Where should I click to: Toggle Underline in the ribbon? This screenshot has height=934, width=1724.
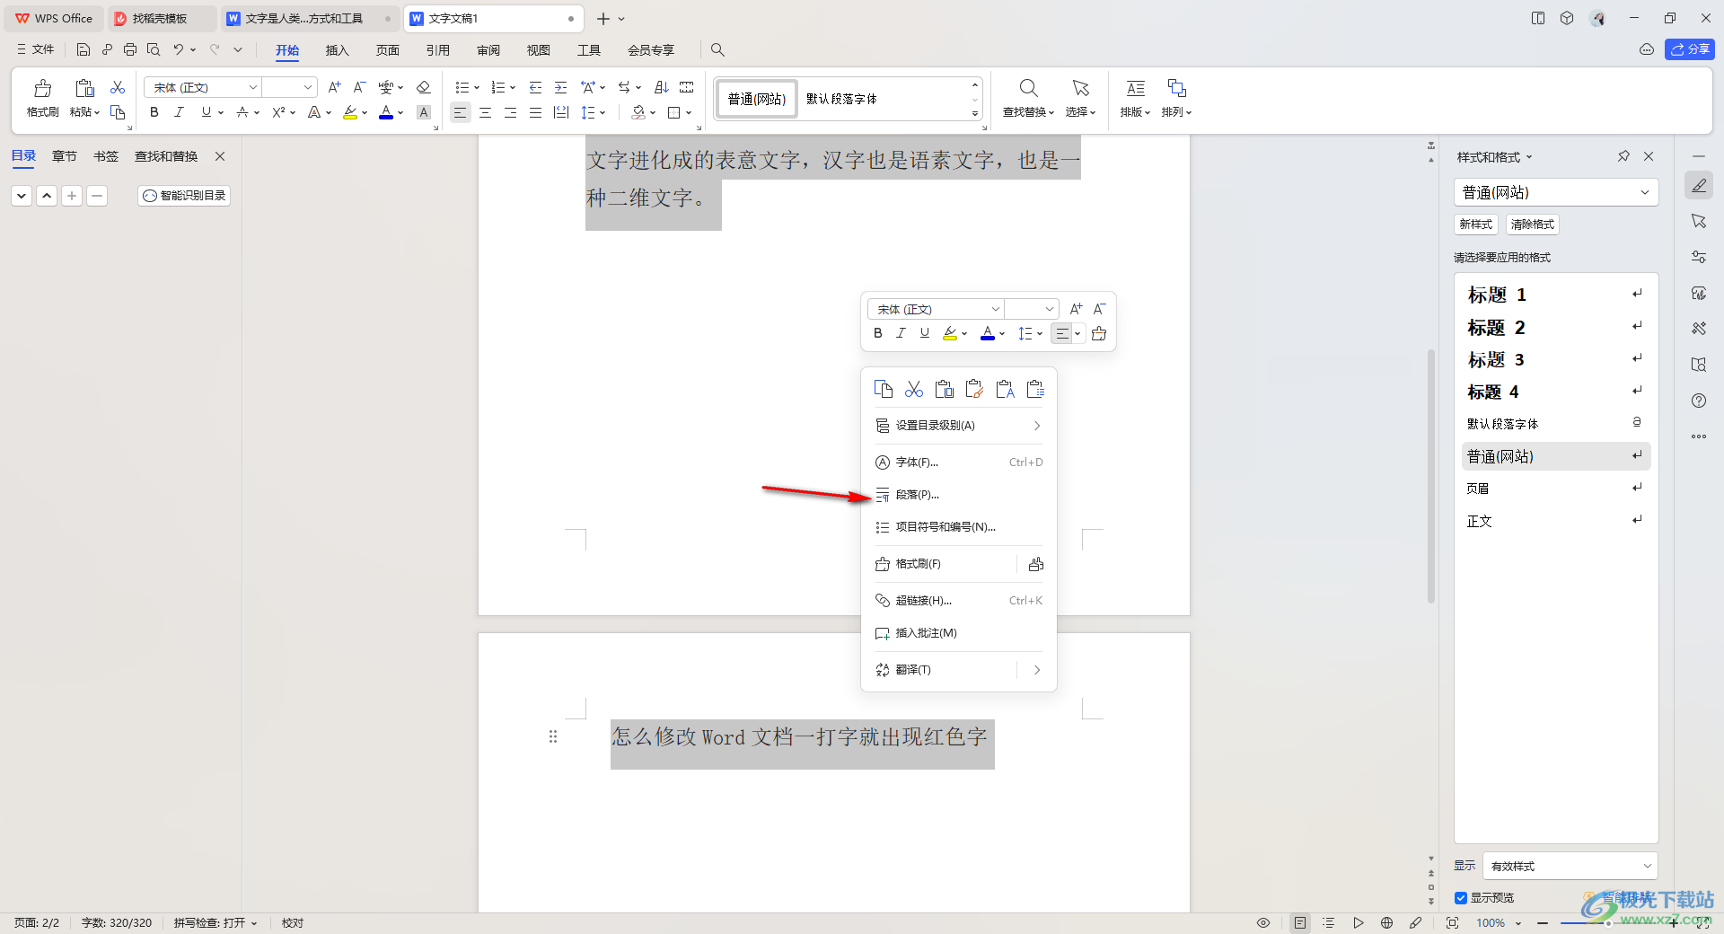tap(207, 112)
